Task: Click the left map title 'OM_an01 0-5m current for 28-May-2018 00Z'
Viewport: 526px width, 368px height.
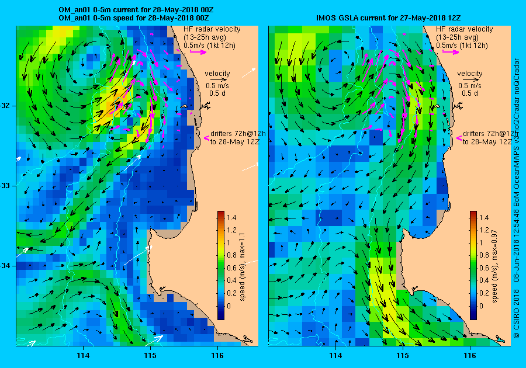Action: (x=136, y=11)
